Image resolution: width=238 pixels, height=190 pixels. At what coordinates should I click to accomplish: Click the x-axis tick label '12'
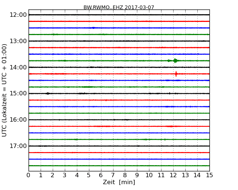pyautogui.click(x=173, y=175)
